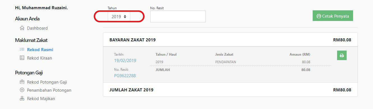Select Penambahan Potongan menu item
This screenshot has width=373, height=109.
click(x=49, y=90)
